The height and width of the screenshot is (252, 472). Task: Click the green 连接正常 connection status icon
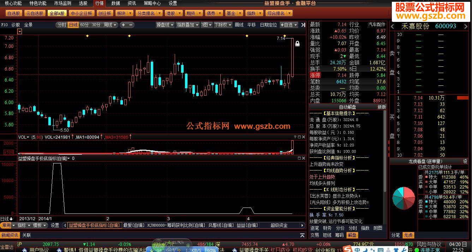pos(416,249)
